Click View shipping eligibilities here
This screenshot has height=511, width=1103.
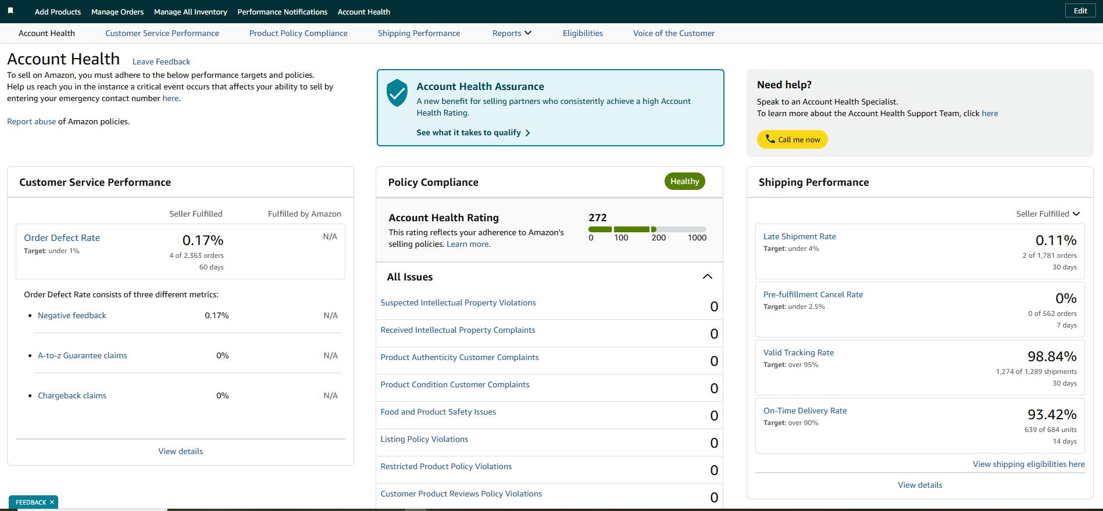click(1029, 464)
